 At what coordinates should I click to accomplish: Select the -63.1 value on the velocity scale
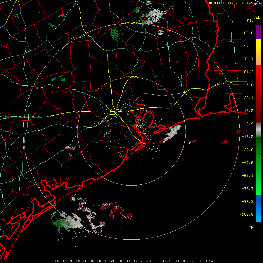click(x=248, y=176)
